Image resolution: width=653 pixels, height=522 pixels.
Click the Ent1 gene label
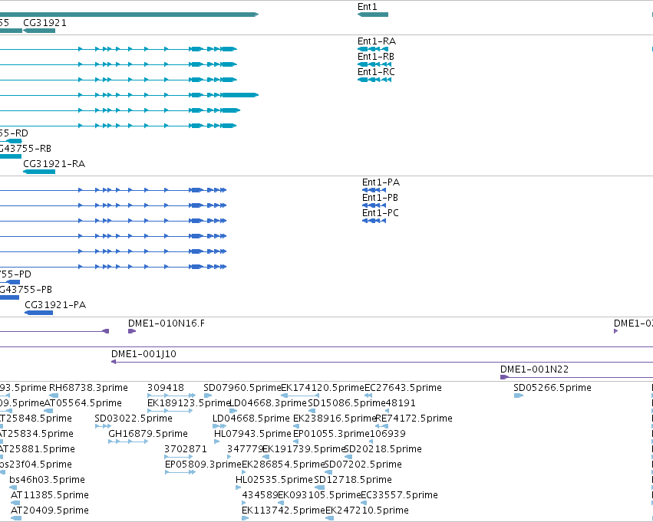pyautogui.click(x=368, y=7)
